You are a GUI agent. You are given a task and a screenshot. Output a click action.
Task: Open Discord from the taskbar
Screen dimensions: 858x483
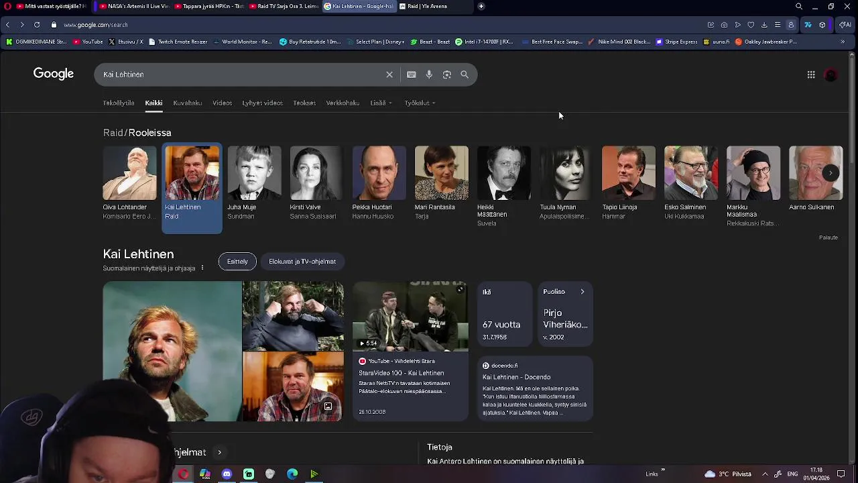(x=227, y=474)
